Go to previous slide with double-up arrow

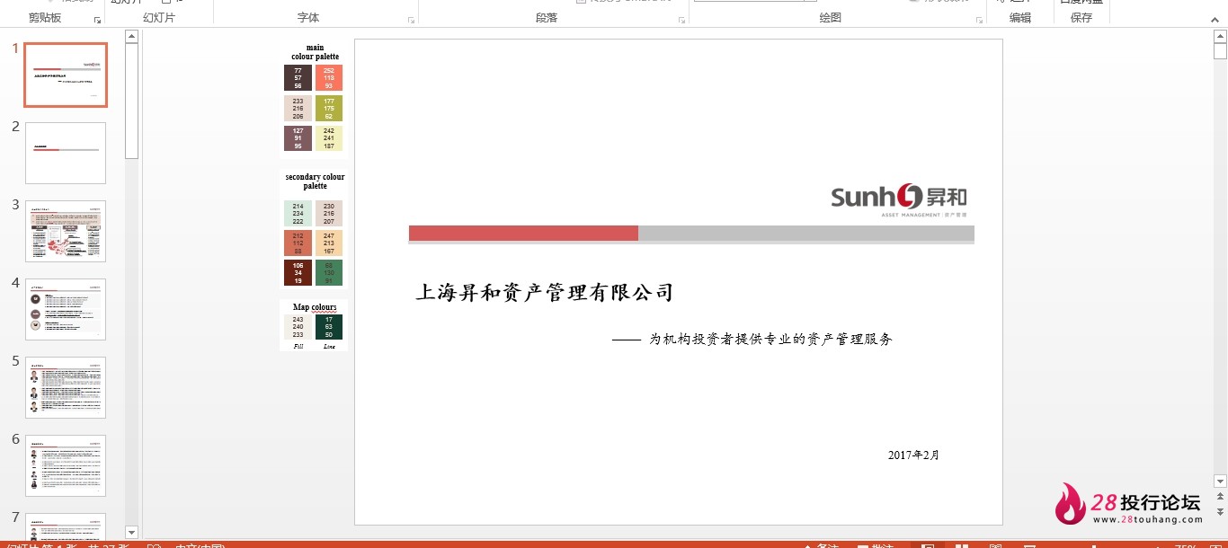pos(1220,497)
